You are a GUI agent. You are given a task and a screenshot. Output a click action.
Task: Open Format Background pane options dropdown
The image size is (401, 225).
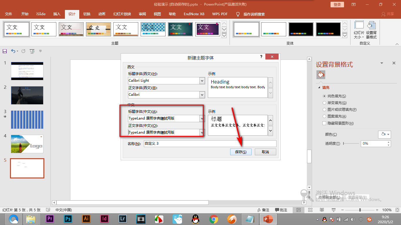tap(382, 63)
